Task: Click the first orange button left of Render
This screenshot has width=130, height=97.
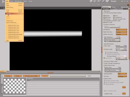Action: click(8, 76)
